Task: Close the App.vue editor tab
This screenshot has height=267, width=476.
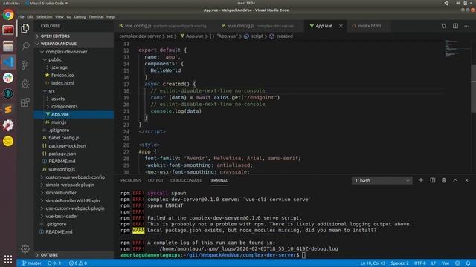Action: point(341,27)
